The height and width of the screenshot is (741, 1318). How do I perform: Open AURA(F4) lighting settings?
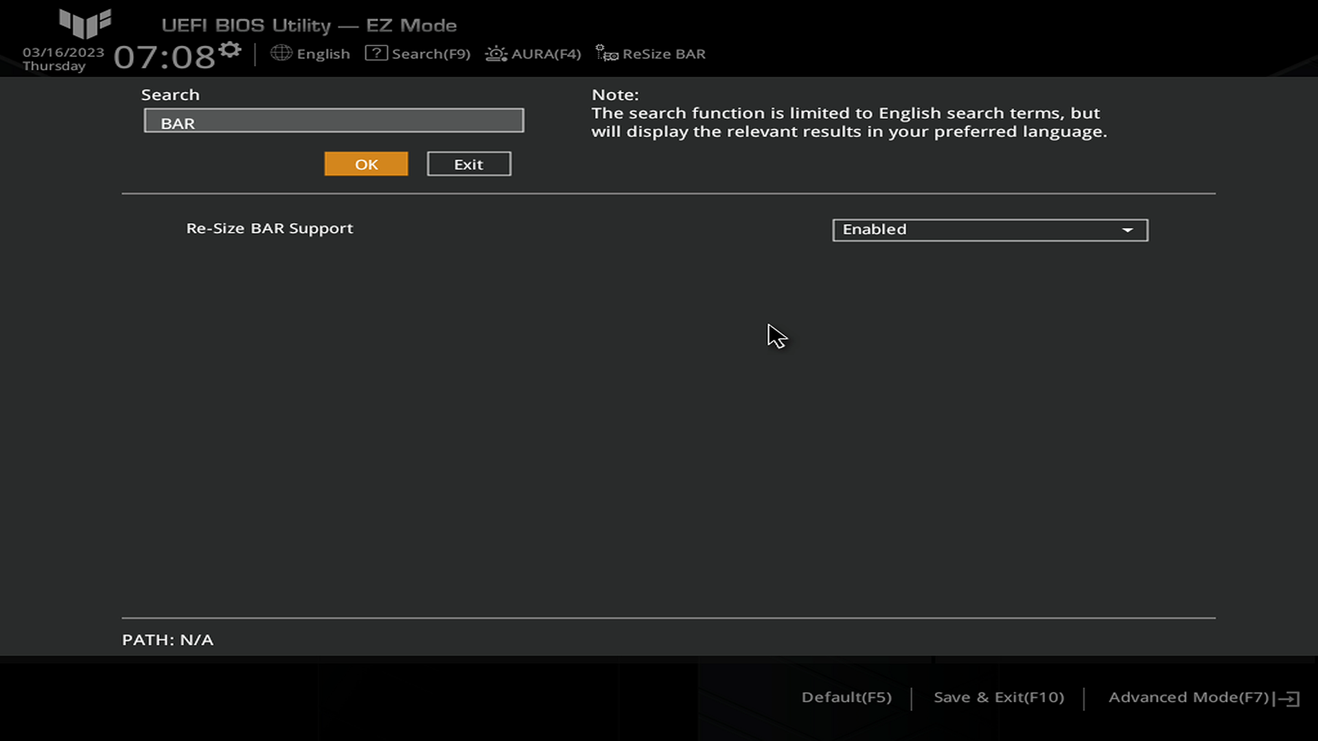tap(546, 54)
